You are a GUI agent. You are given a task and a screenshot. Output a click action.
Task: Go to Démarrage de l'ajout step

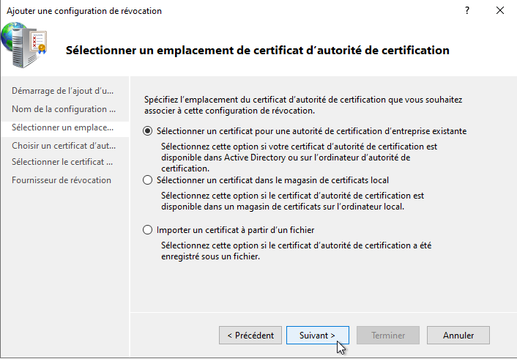pyautogui.click(x=62, y=91)
